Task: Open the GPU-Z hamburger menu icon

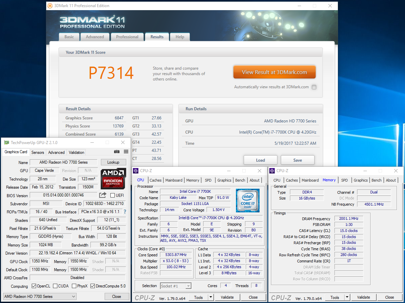Action: 126,152
